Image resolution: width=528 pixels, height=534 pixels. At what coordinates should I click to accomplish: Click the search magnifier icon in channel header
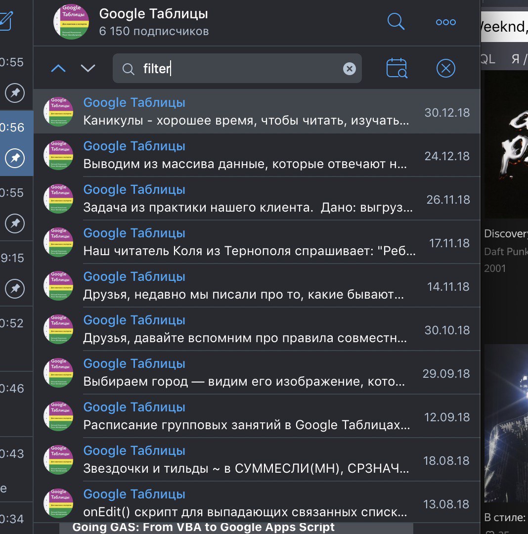(x=396, y=22)
